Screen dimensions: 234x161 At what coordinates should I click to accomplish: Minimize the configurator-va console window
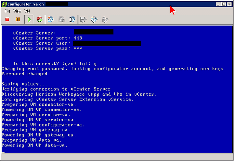[218, 4]
